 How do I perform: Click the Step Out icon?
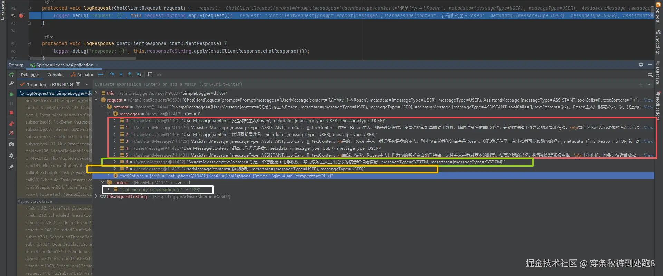pos(130,74)
